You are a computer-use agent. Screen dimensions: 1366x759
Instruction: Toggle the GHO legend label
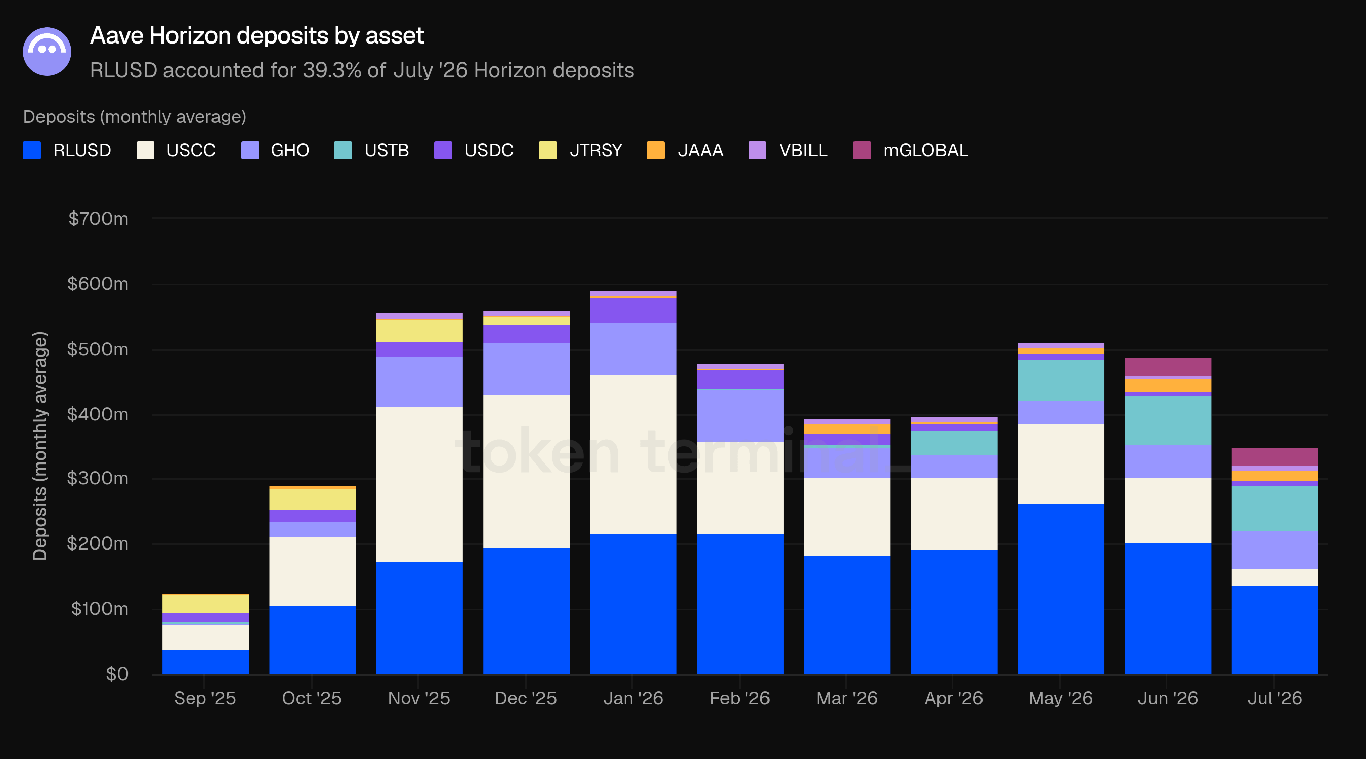pyautogui.click(x=290, y=150)
